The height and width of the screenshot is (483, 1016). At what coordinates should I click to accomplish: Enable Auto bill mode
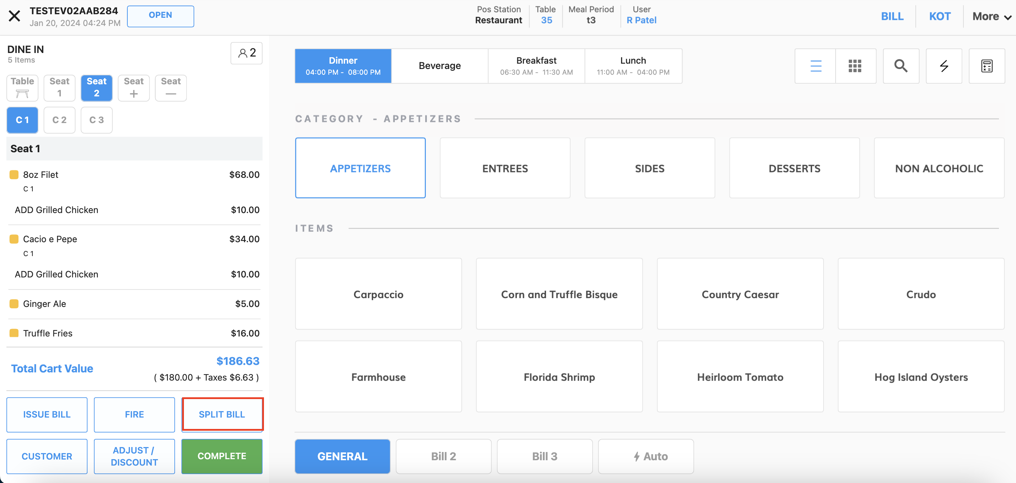(646, 456)
